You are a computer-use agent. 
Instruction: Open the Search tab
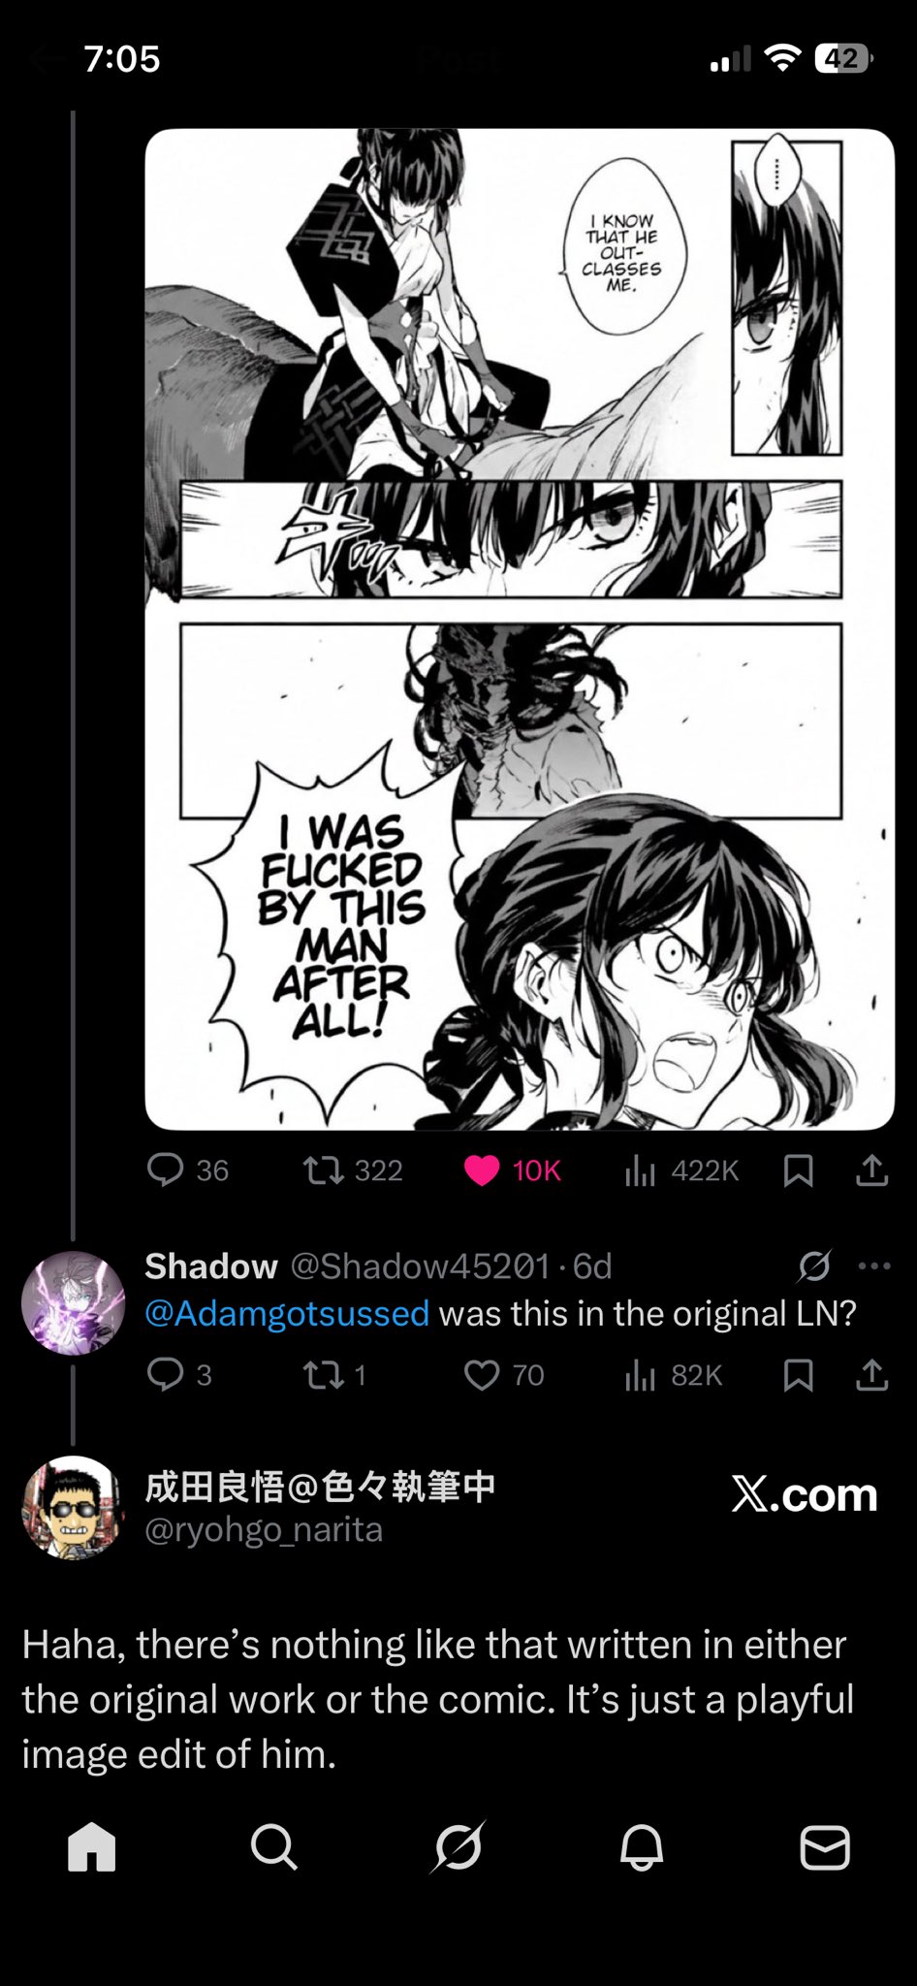pyautogui.click(x=274, y=1845)
